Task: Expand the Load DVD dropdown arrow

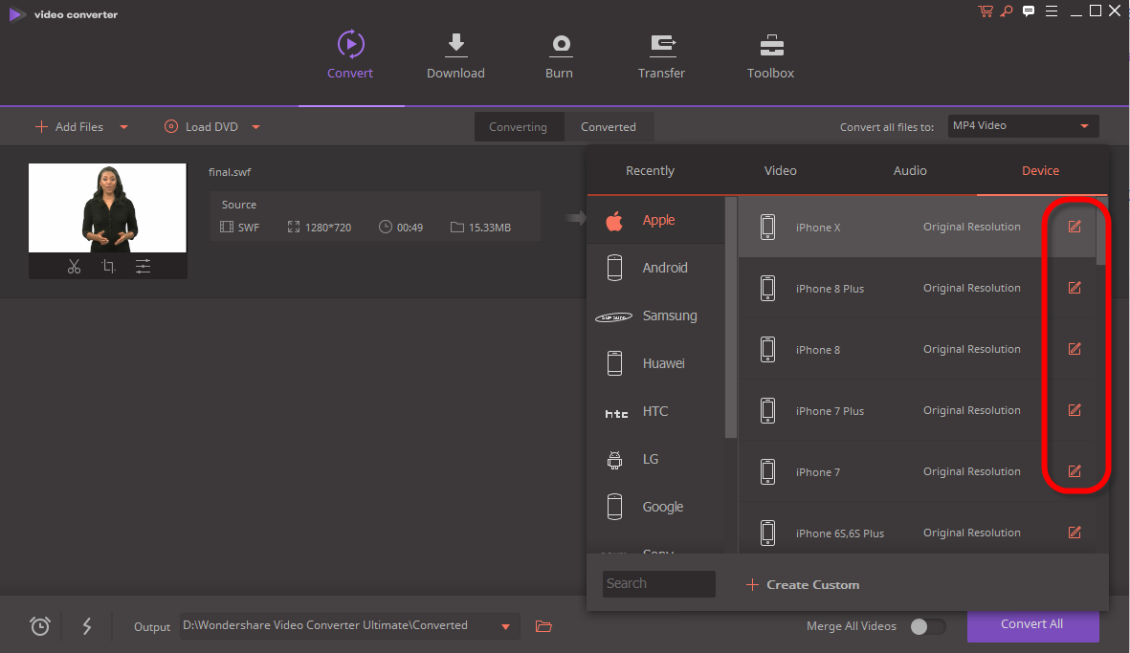Action: 255,127
